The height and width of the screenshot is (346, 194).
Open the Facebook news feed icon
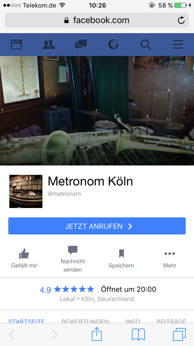[16, 45]
